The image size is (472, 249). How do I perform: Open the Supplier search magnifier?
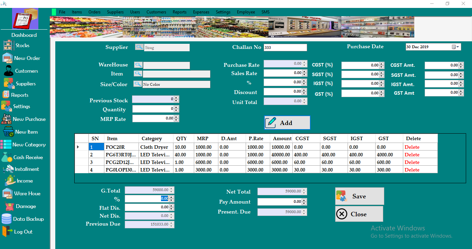[x=139, y=47]
